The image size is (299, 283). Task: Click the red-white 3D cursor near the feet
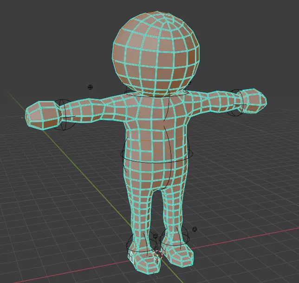point(157,255)
